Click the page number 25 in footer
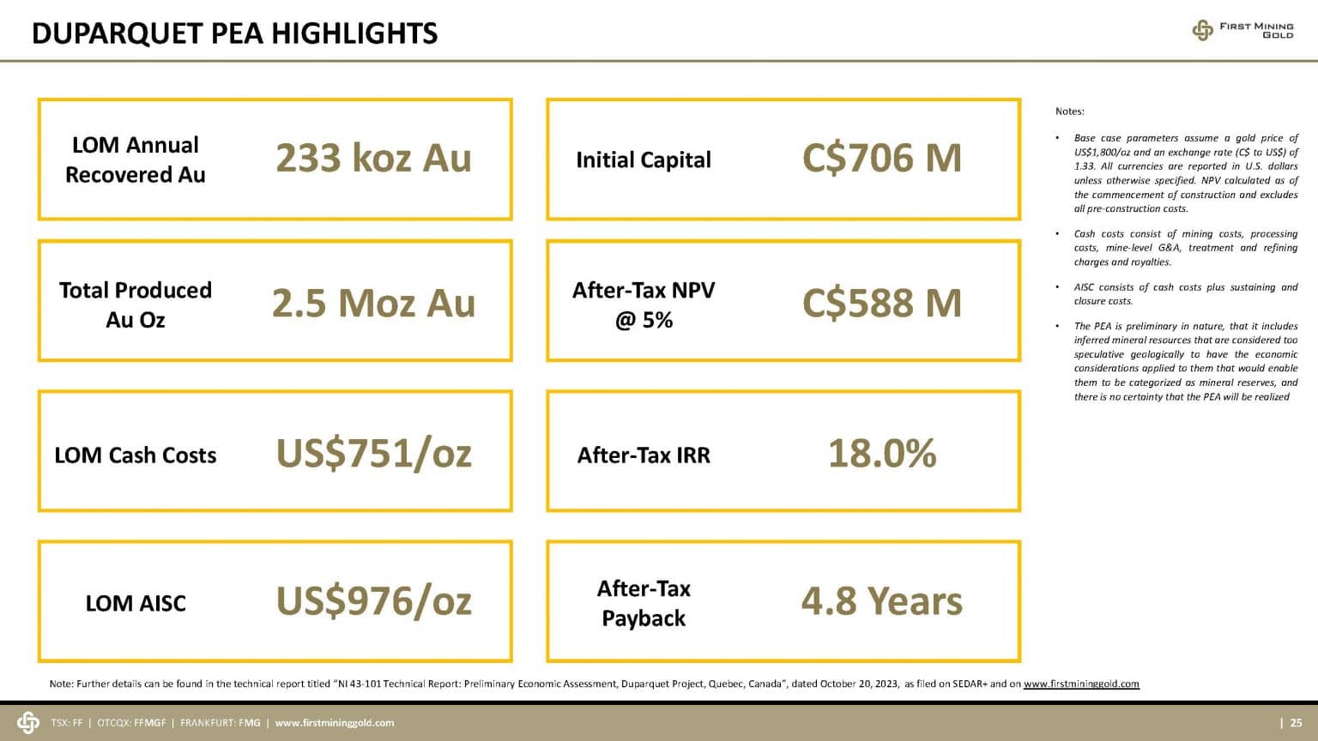The height and width of the screenshot is (741, 1318). [1296, 723]
